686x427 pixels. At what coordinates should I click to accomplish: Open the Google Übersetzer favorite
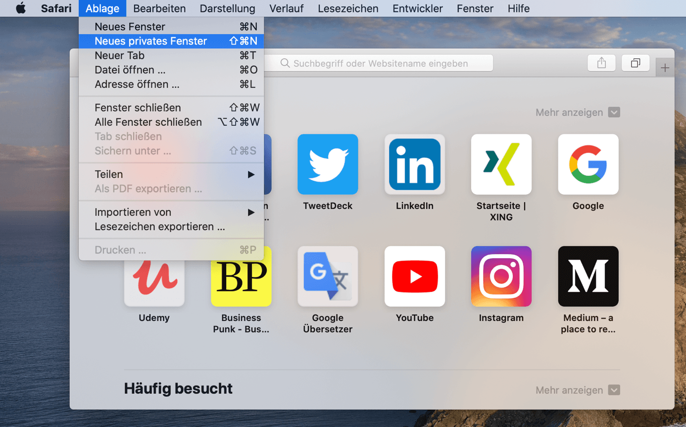pos(328,276)
